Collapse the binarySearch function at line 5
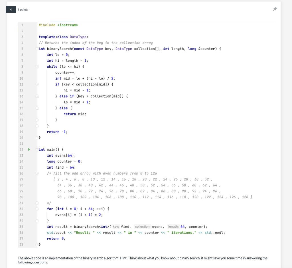292x268 pixels. click(x=36, y=49)
